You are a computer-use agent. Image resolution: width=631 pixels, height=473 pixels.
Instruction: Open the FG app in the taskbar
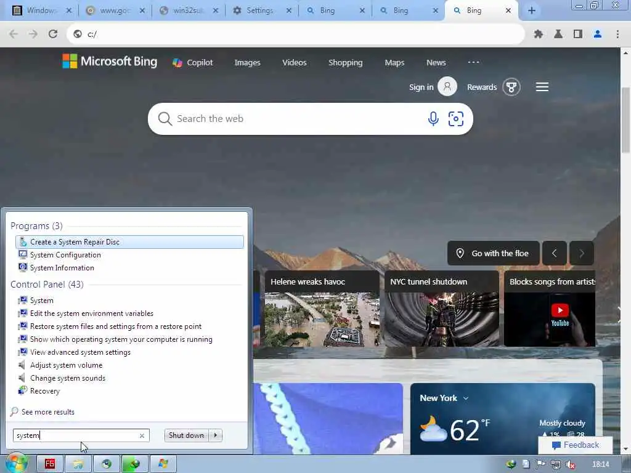click(x=49, y=464)
